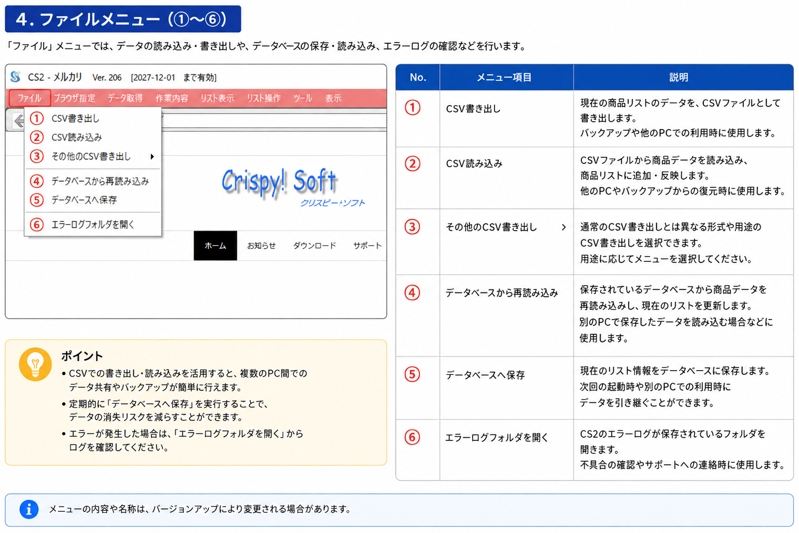Click the ポイント heading text

pyautogui.click(x=82, y=356)
